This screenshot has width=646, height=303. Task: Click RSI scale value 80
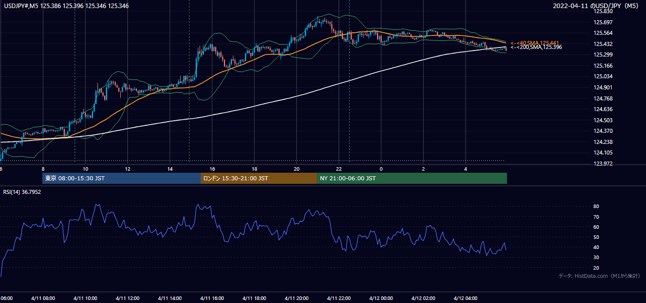click(x=596, y=207)
